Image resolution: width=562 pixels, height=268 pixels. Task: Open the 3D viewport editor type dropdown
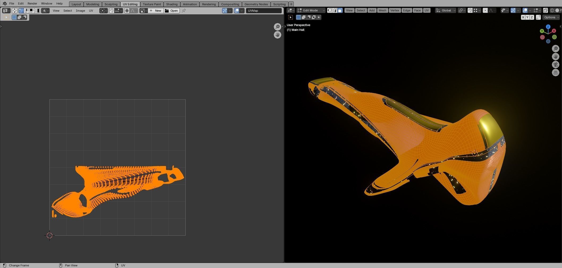point(291,10)
